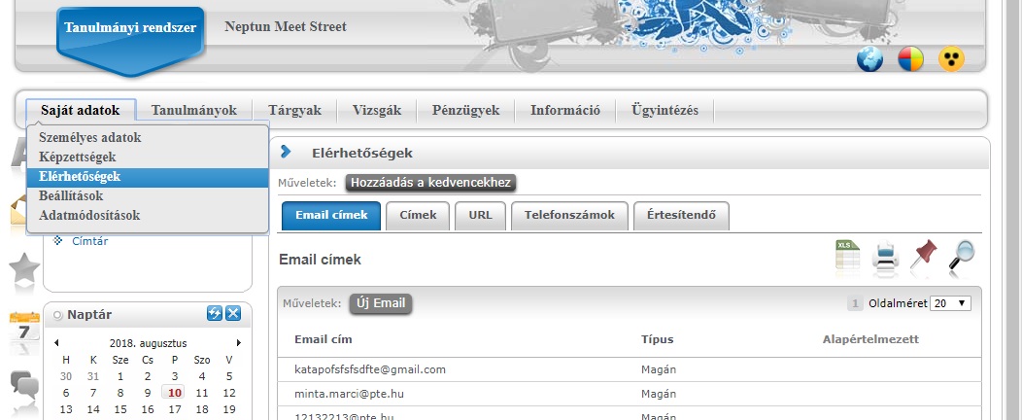The image size is (1022, 420).
Task: Click the calendar sidebar icon
Action: (23, 331)
